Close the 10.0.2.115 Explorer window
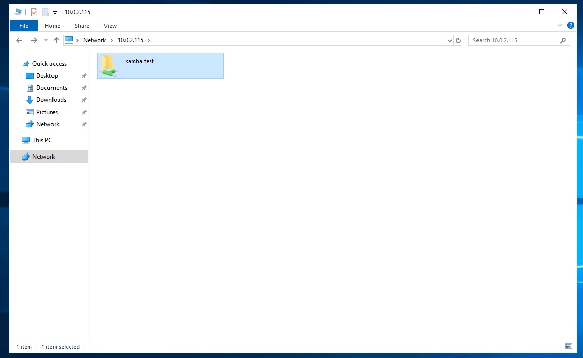This screenshot has height=358, width=583. 564,12
